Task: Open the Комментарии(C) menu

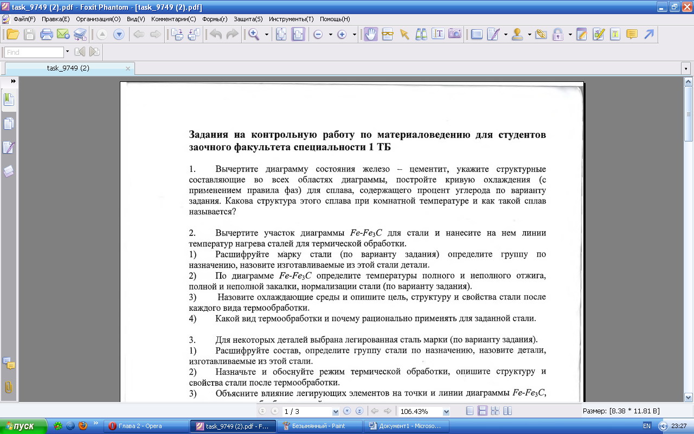Action: click(x=173, y=18)
